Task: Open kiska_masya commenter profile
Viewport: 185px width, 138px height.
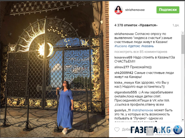Action: coord(124,82)
